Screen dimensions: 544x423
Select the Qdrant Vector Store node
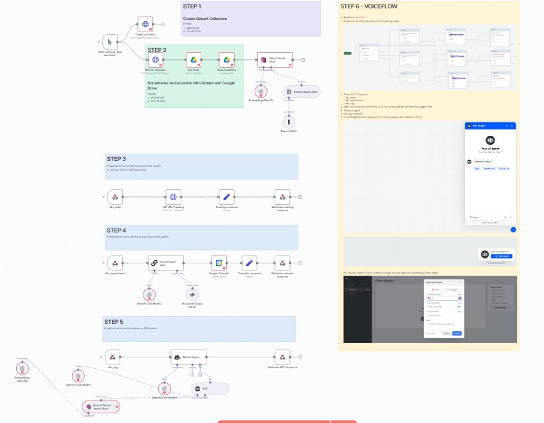pos(275,61)
